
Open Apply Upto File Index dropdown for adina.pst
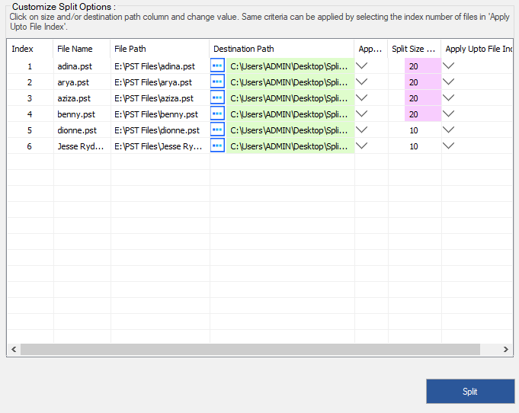point(448,66)
